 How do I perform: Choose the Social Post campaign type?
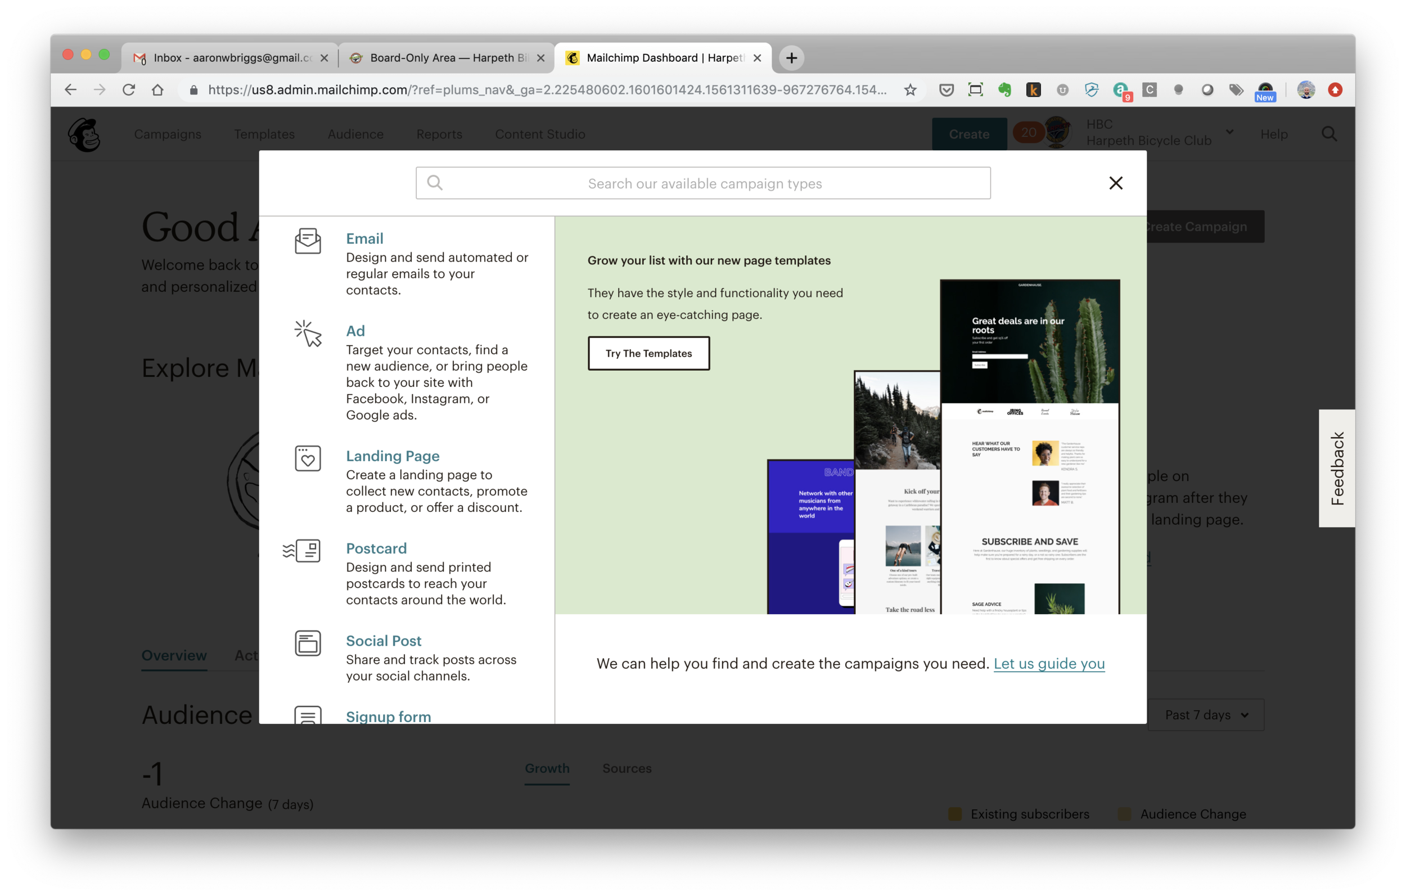384,641
